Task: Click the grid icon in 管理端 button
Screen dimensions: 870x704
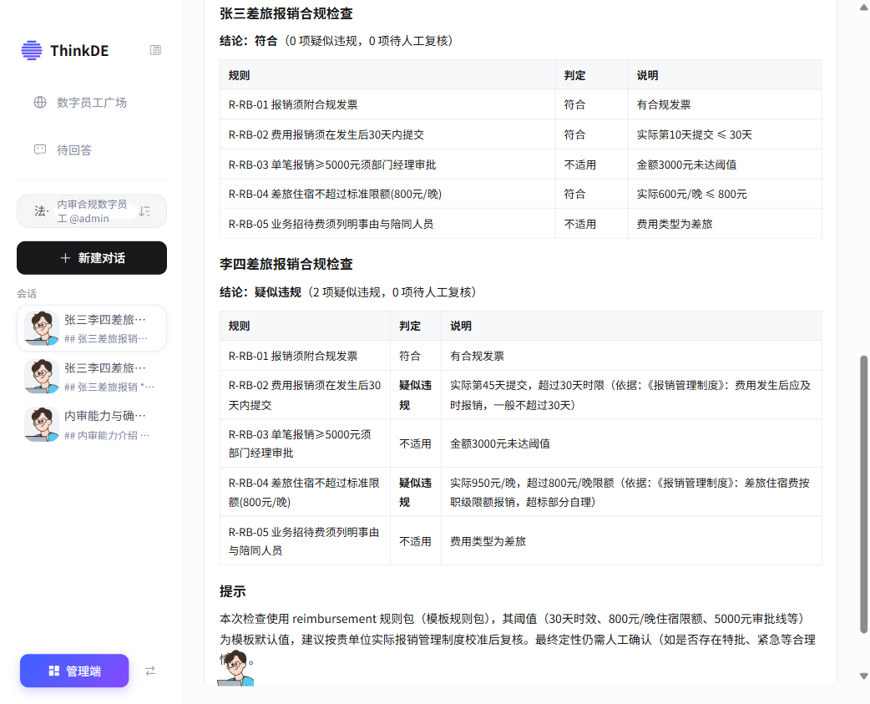Action: click(53, 671)
